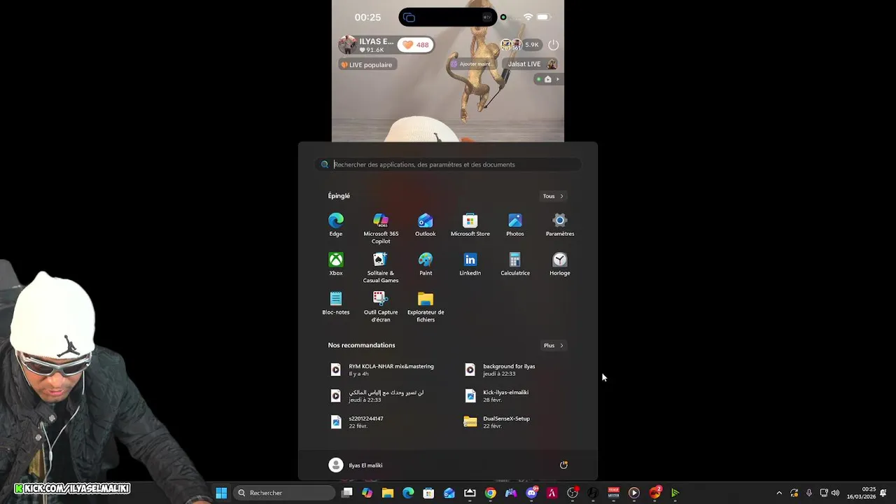The height and width of the screenshot is (504, 896).
Task: Launch Microsoft 365 Copilot pinned app
Action: tap(381, 228)
